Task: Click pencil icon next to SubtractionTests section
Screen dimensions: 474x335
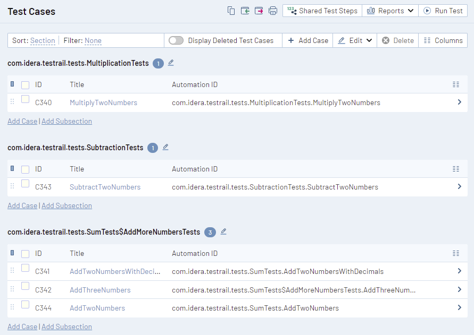Action: click(x=165, y=147)
